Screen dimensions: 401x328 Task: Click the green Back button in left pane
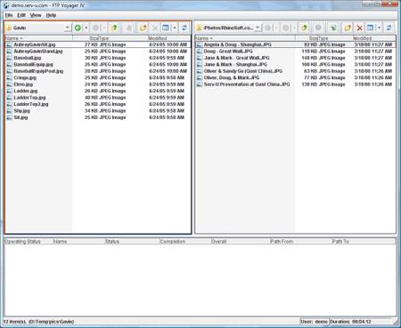(x=78, y=28)
